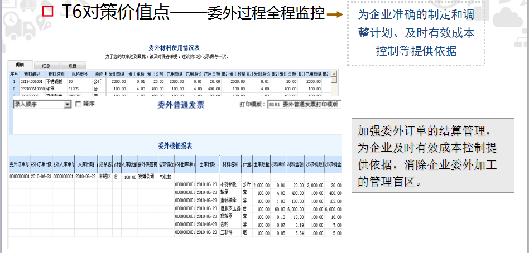The width and height of the screenshot is (529, 253).
Task: Select row number 2 in usage table
Action: click(14, 89)
